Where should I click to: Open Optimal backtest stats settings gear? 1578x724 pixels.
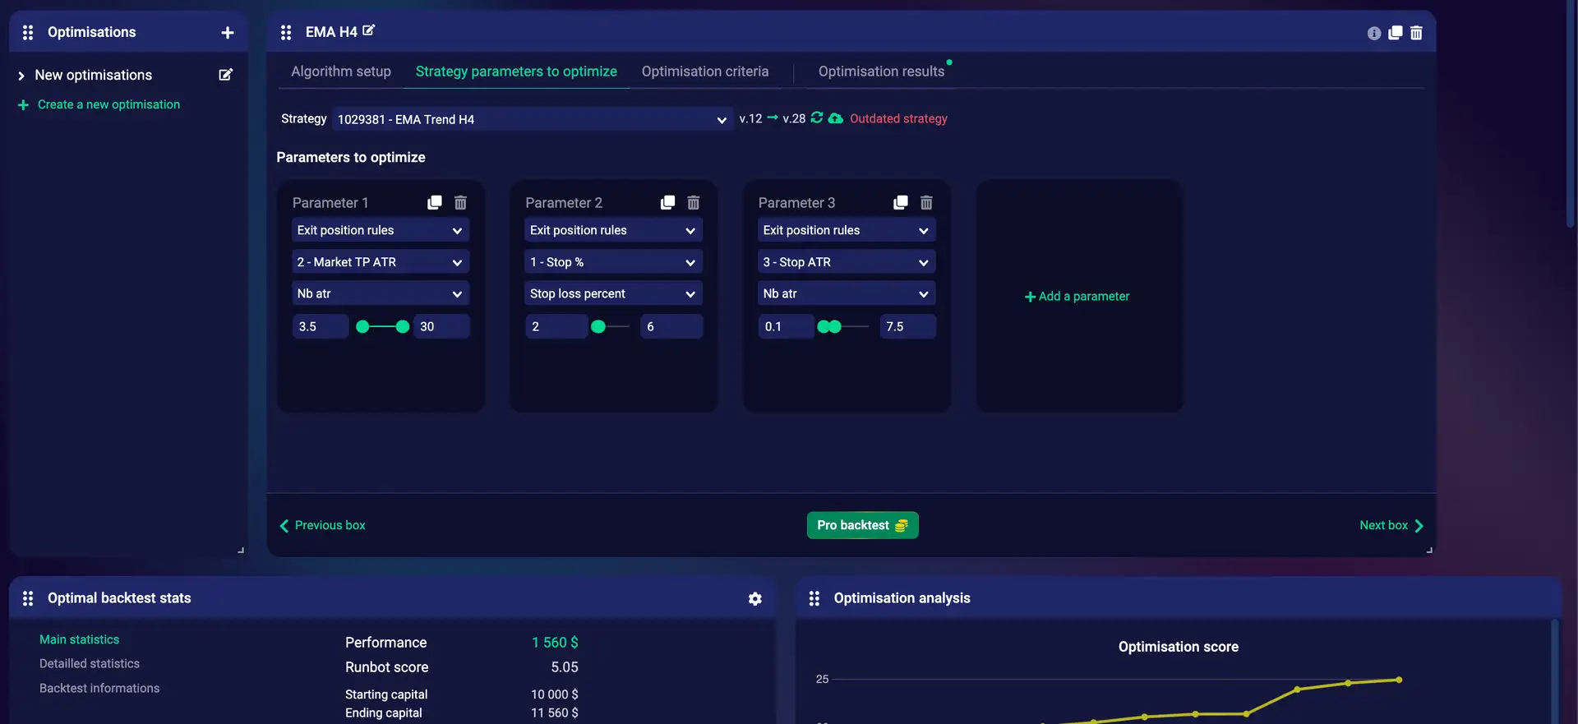click(x=754, y=599)
